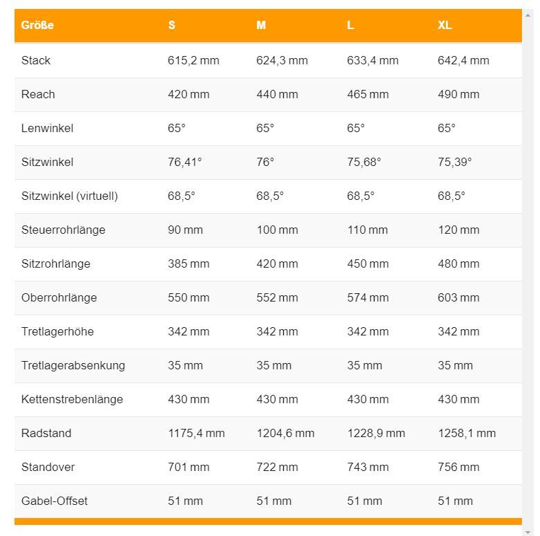The width and height of the screenshot is (540, 536).
Task: Select the L size column header
Action: coord(350,25)
